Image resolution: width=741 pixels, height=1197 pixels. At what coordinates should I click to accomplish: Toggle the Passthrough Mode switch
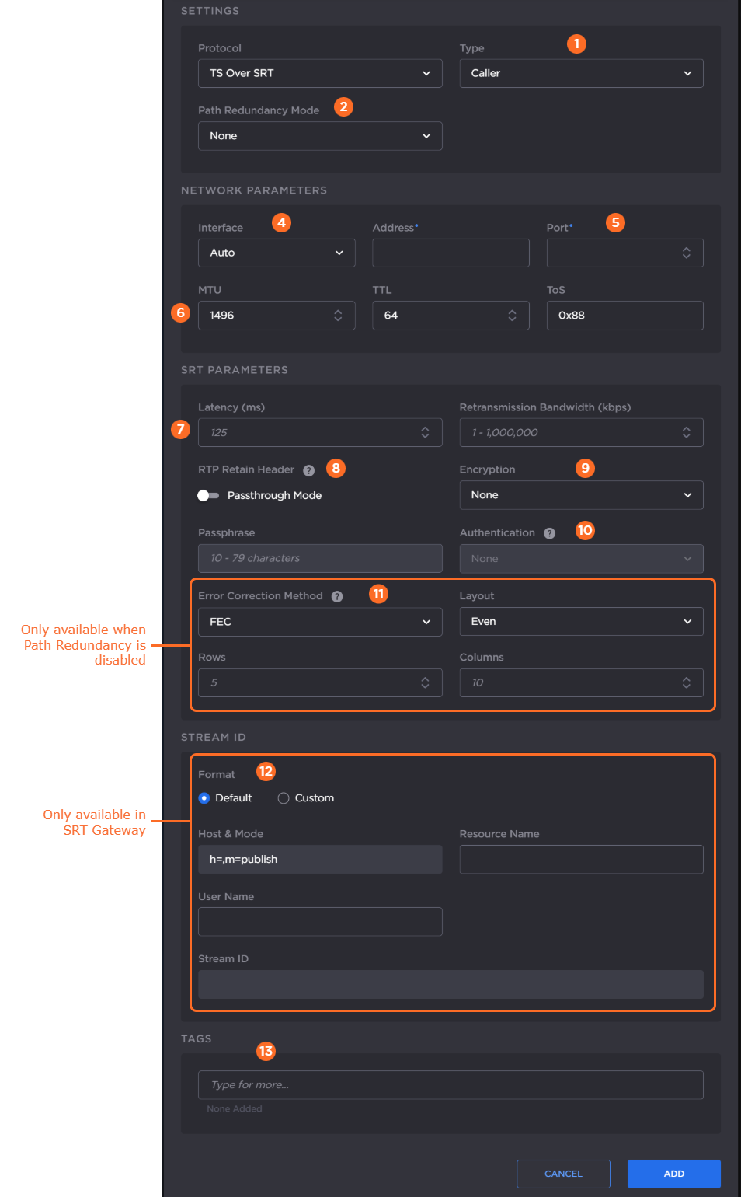pos(207,495)
